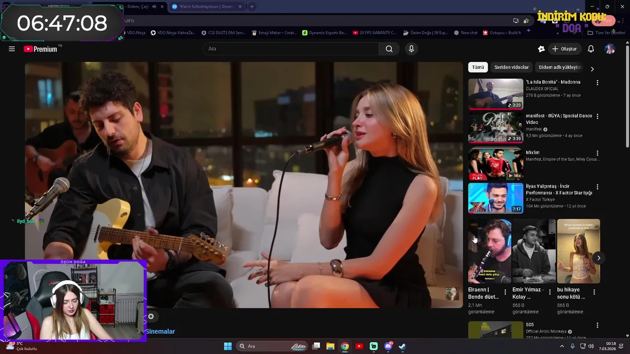Open the more options for Mix'im
Screen dimensions: 630x354
(598, 153)
